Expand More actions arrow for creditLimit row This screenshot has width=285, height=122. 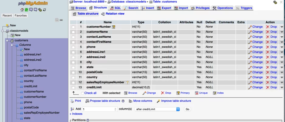282,87
